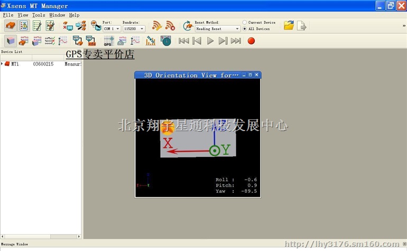Skip to the end of recording

pyautogui.click(x=236, y=41)
